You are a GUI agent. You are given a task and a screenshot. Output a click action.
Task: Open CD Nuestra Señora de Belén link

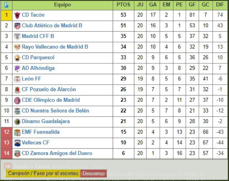(x=55, y=111)
